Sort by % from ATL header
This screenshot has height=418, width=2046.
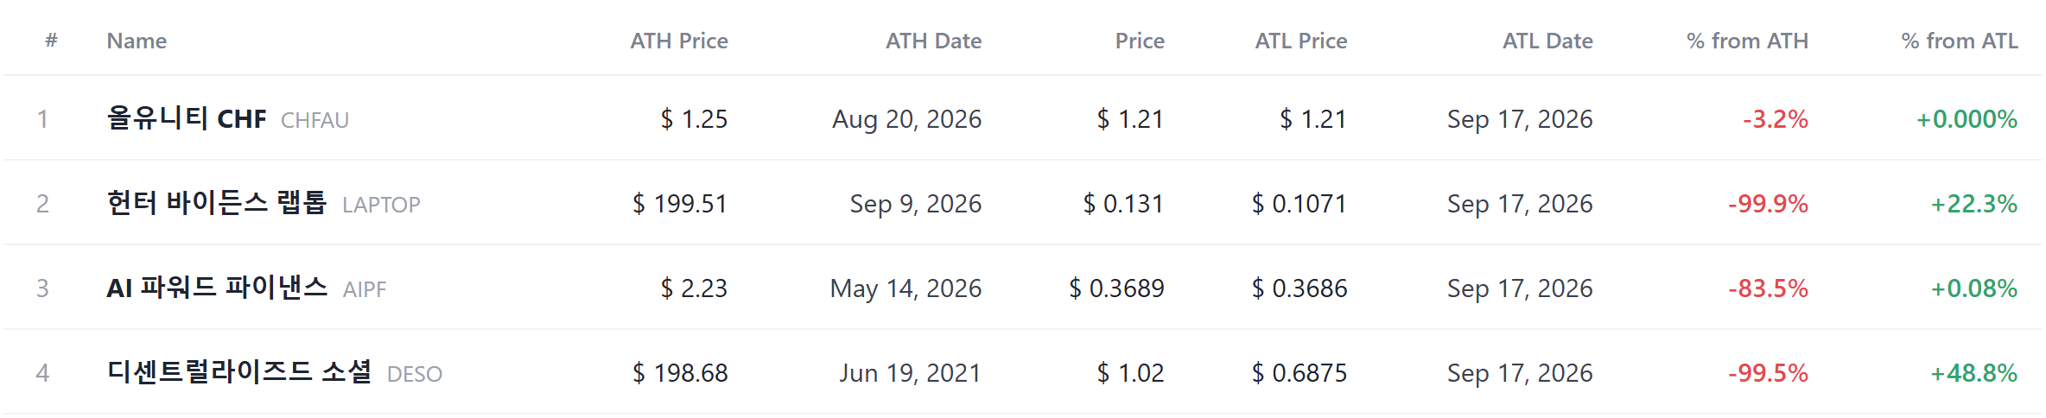pos(1960,41)
